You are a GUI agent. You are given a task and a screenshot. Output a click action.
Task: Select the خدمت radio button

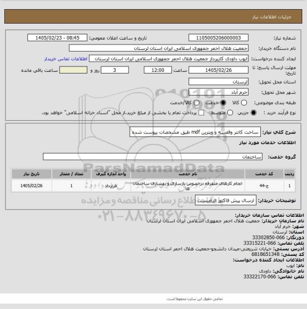click(223, 102)
